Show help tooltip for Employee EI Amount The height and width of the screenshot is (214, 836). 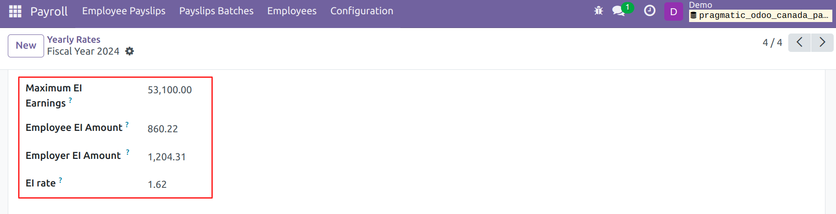pyautogui.click(x=127, y=124)
